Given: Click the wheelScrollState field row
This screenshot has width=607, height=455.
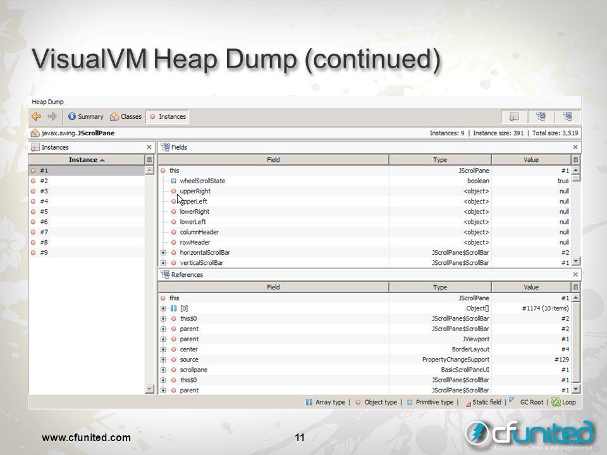Looking at the screenshot, I should pyautogui.click(x=365, y=181).
